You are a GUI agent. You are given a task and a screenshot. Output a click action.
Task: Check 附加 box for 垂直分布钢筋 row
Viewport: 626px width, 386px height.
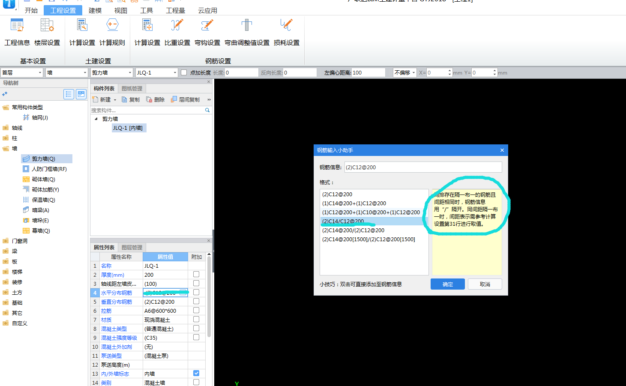pyautogui.click(x=196, y=301)
